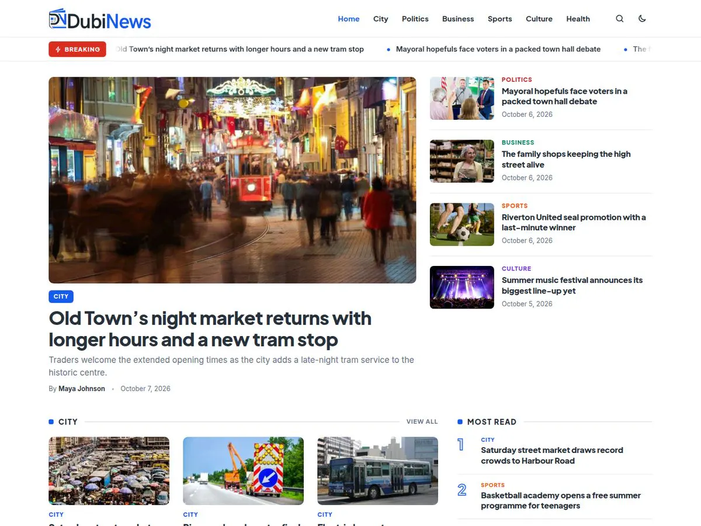Open the City section heading
This screenshot has height=526, width=701.
coord(68,421)
